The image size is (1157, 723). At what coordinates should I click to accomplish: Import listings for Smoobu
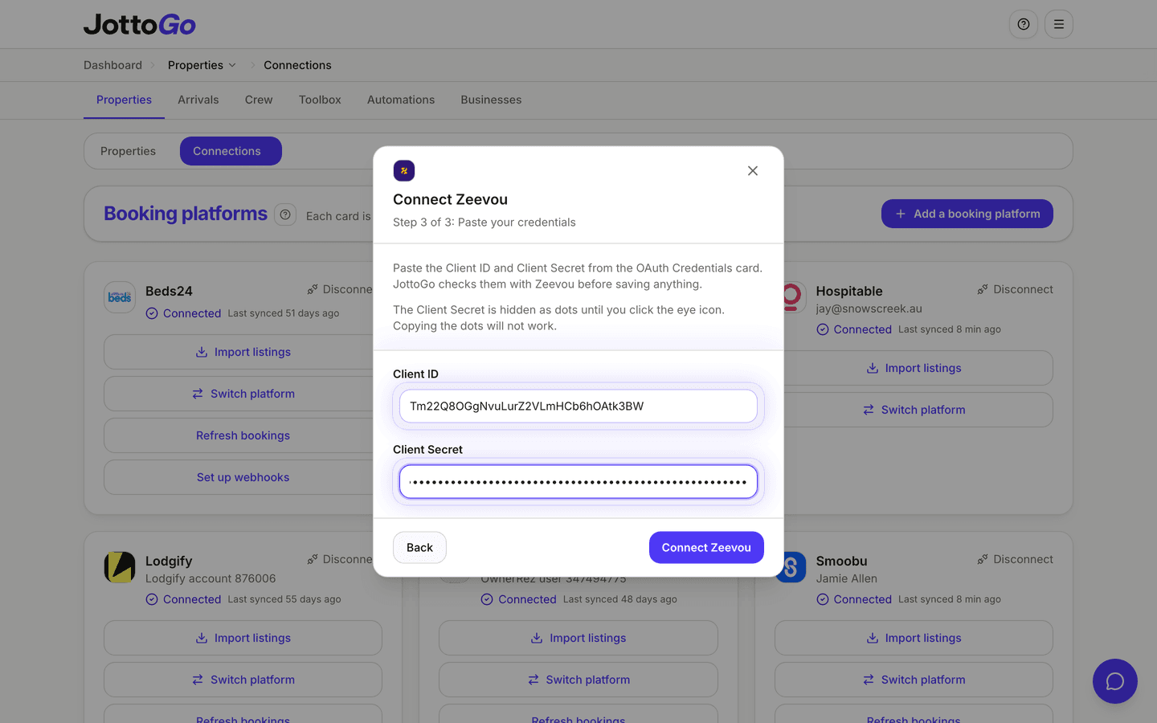(914, 638)
